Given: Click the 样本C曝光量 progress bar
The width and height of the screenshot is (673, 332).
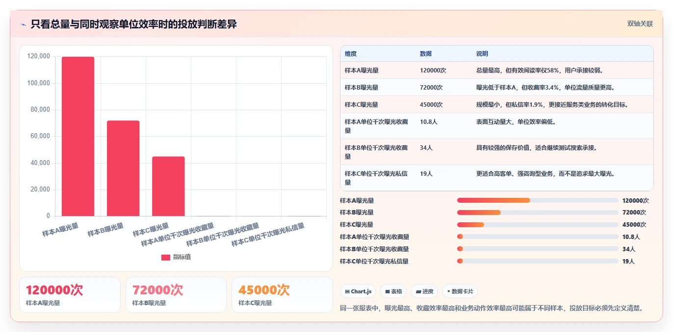Looking at the screenshot, I should [538, 225].
